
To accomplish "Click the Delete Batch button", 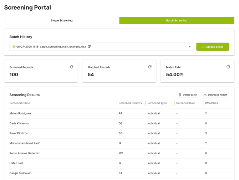I will pyautogui.click(x=188, y=95).
